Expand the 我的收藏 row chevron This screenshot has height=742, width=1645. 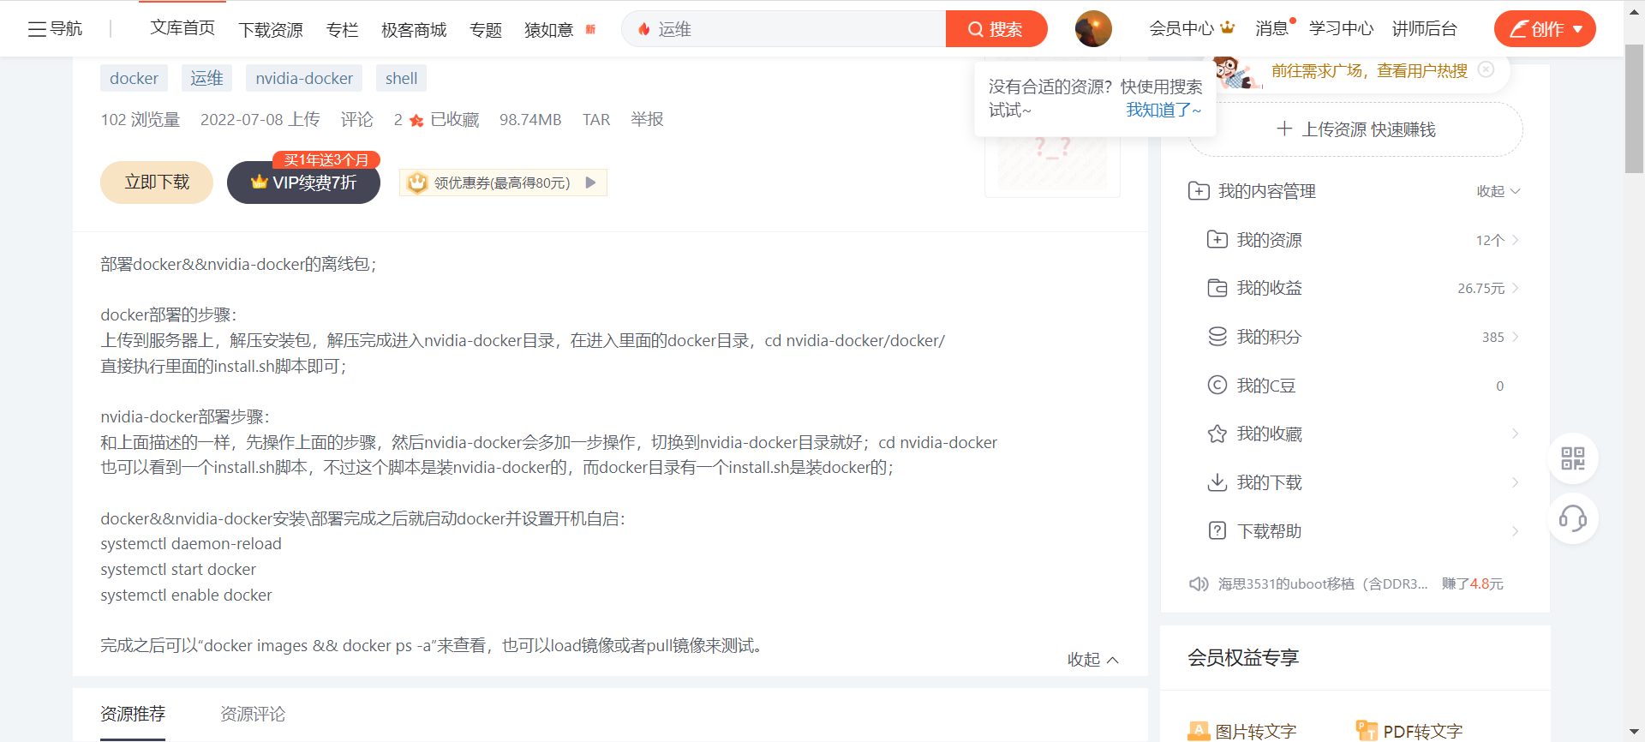click(1516, 434)
